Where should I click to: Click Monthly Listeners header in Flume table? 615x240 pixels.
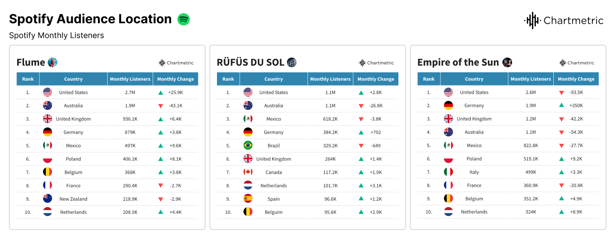tap(130, 79)
